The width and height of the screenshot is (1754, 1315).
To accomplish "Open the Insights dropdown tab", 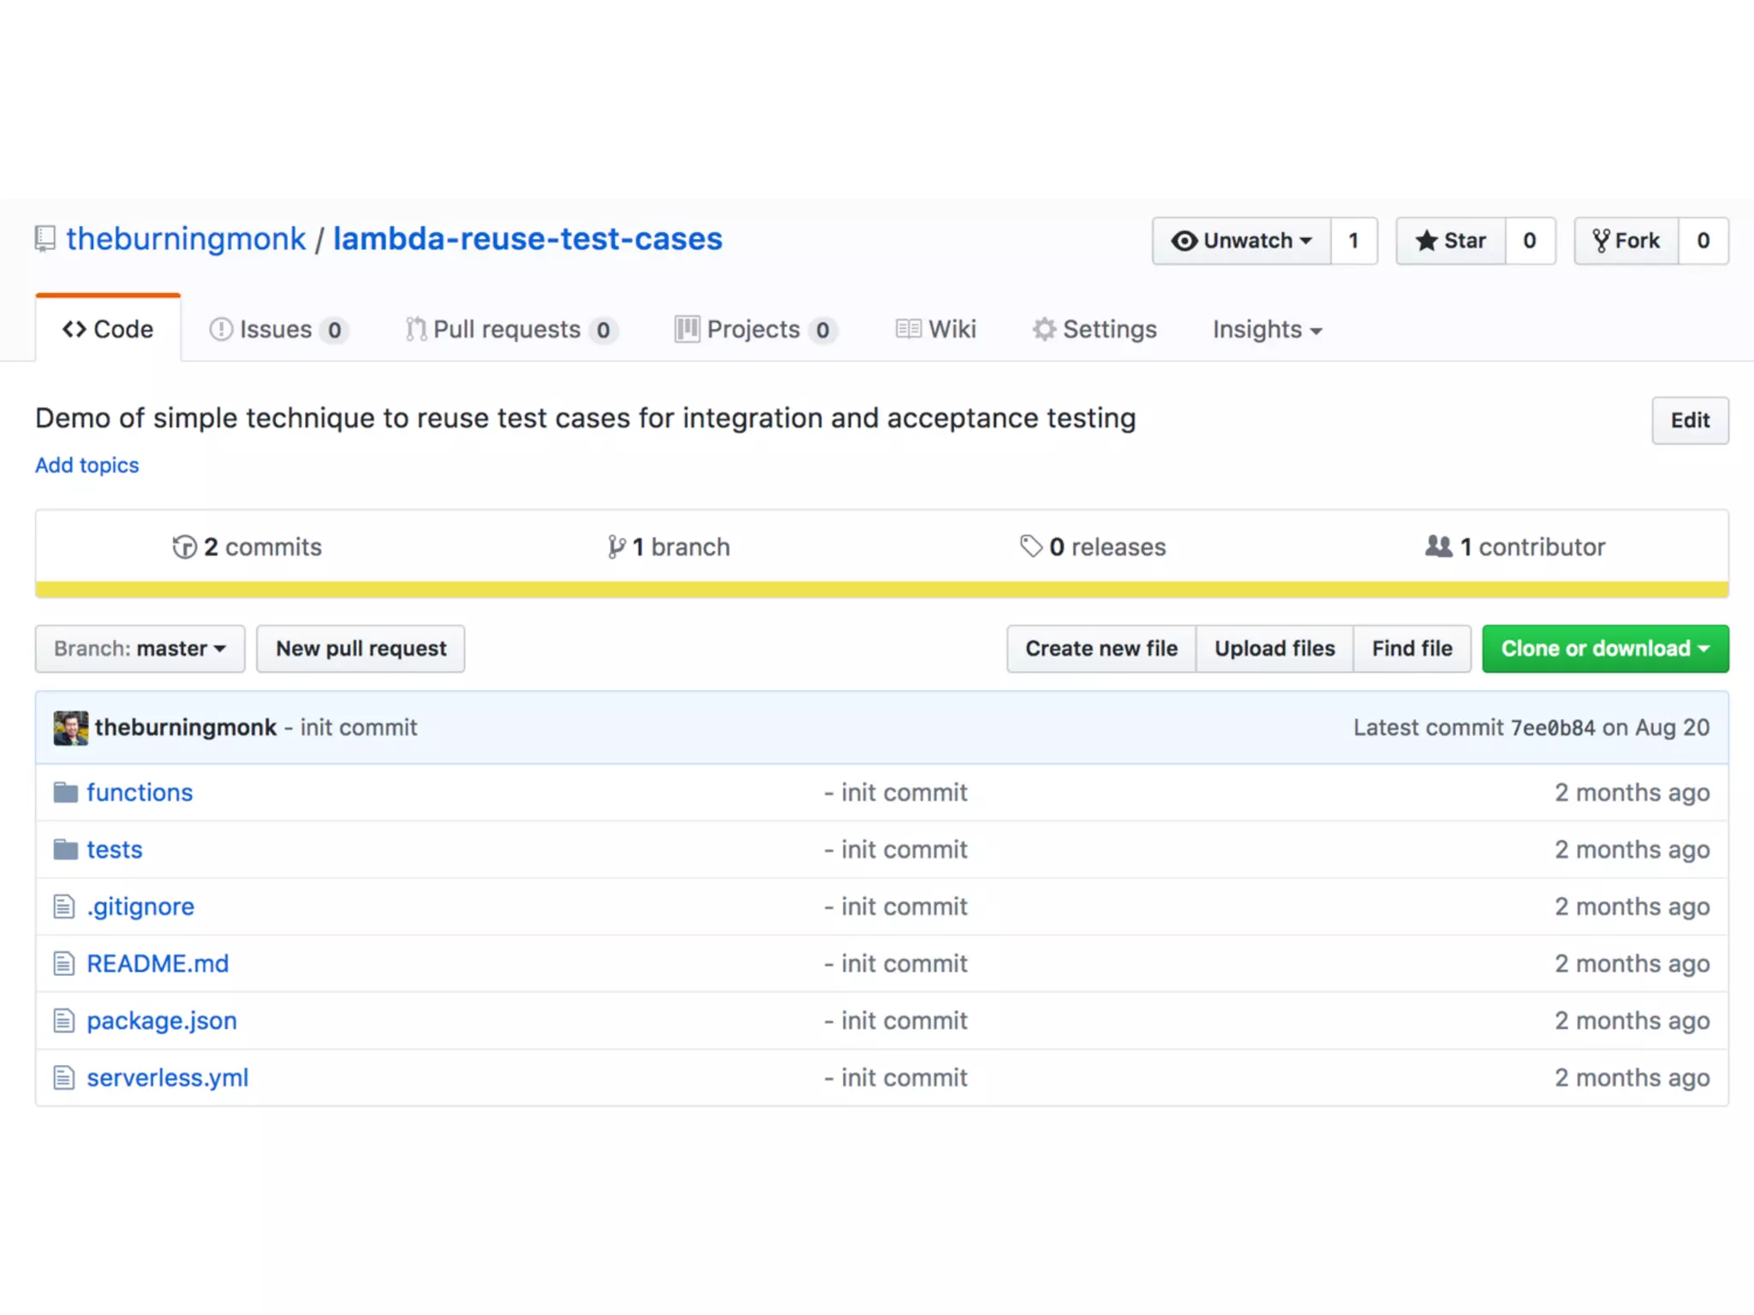I will pyautogui.click(x=1267, y=330).
